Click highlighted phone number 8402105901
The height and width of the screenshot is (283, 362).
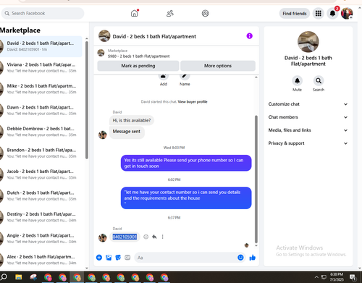pyautogui.click(x=125, y=237)
